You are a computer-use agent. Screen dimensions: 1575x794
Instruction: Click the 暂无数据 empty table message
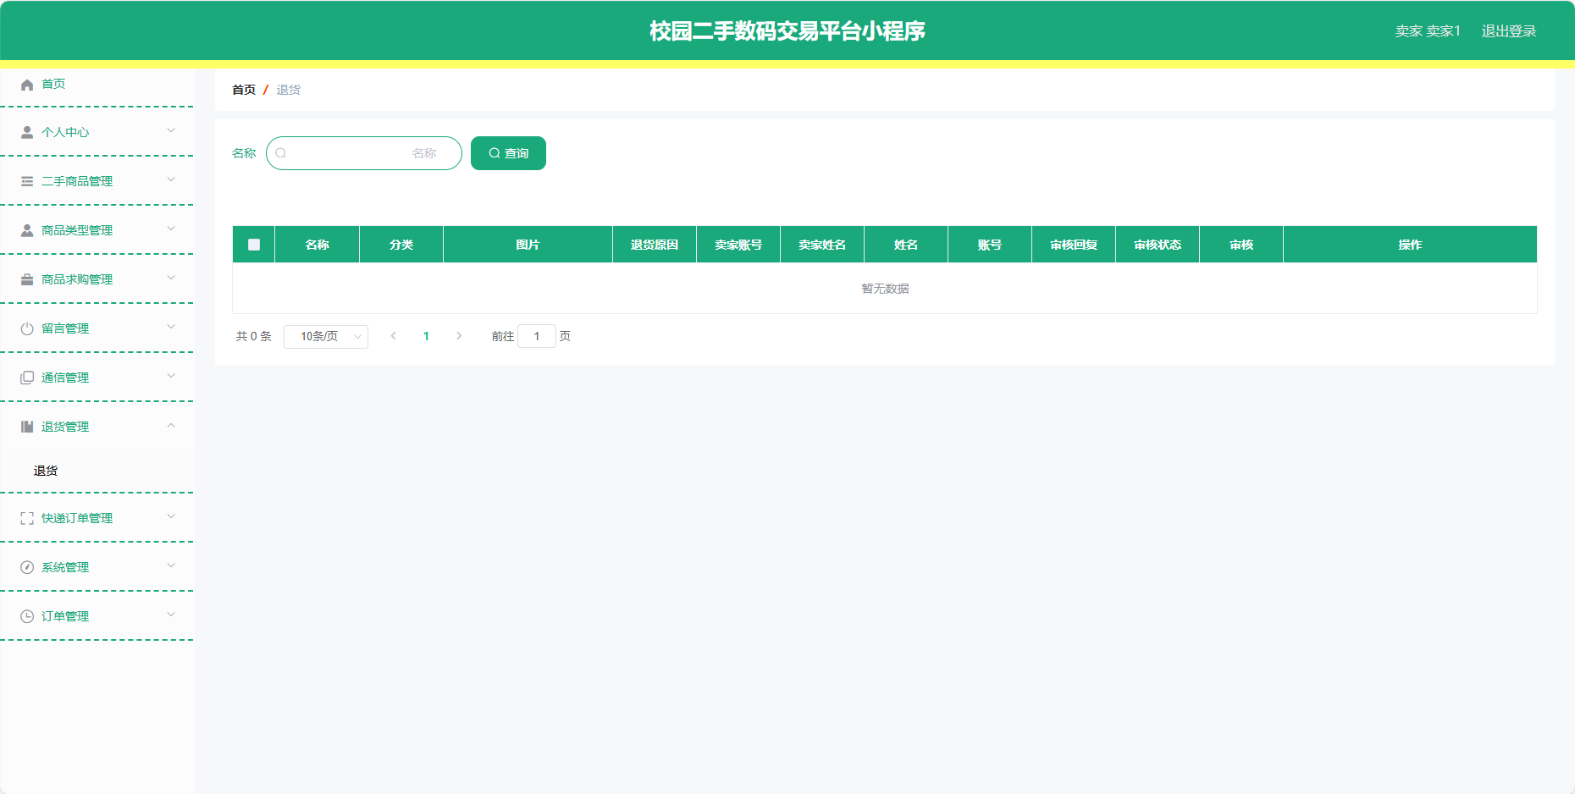point(885,289)
